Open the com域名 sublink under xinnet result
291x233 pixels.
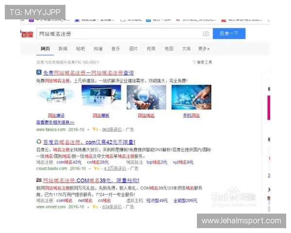[x=65, y=200]
